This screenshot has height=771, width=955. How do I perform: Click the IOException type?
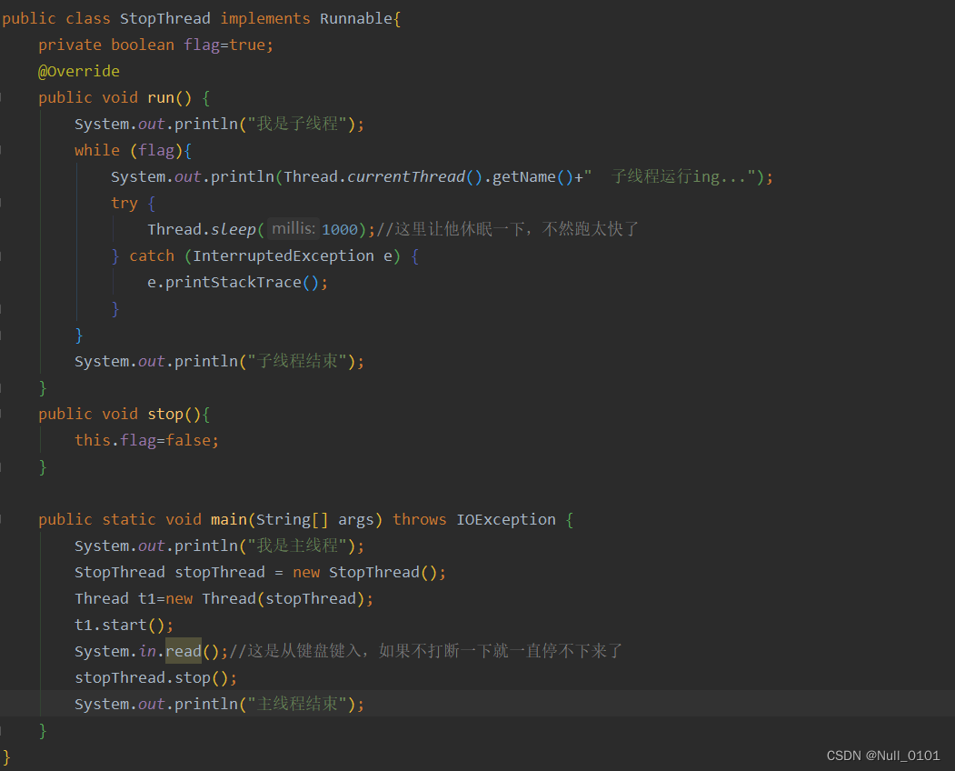click(506, 519)
